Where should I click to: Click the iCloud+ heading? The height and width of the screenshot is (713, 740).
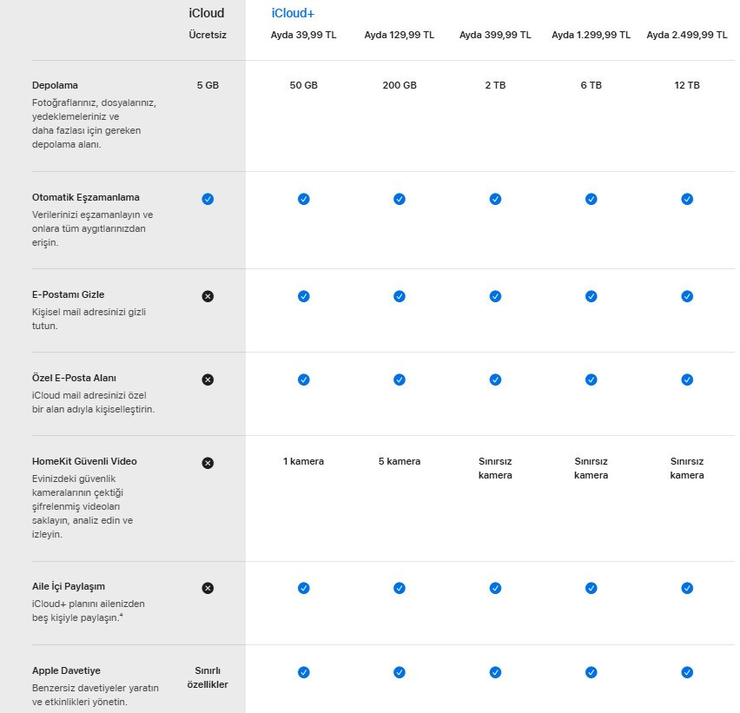[293, 13]
